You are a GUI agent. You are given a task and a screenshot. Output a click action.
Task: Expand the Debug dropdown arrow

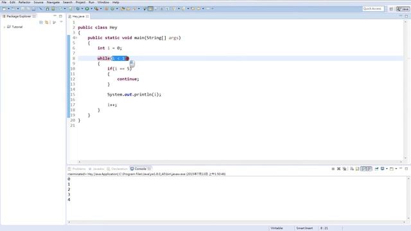point(82,8)
